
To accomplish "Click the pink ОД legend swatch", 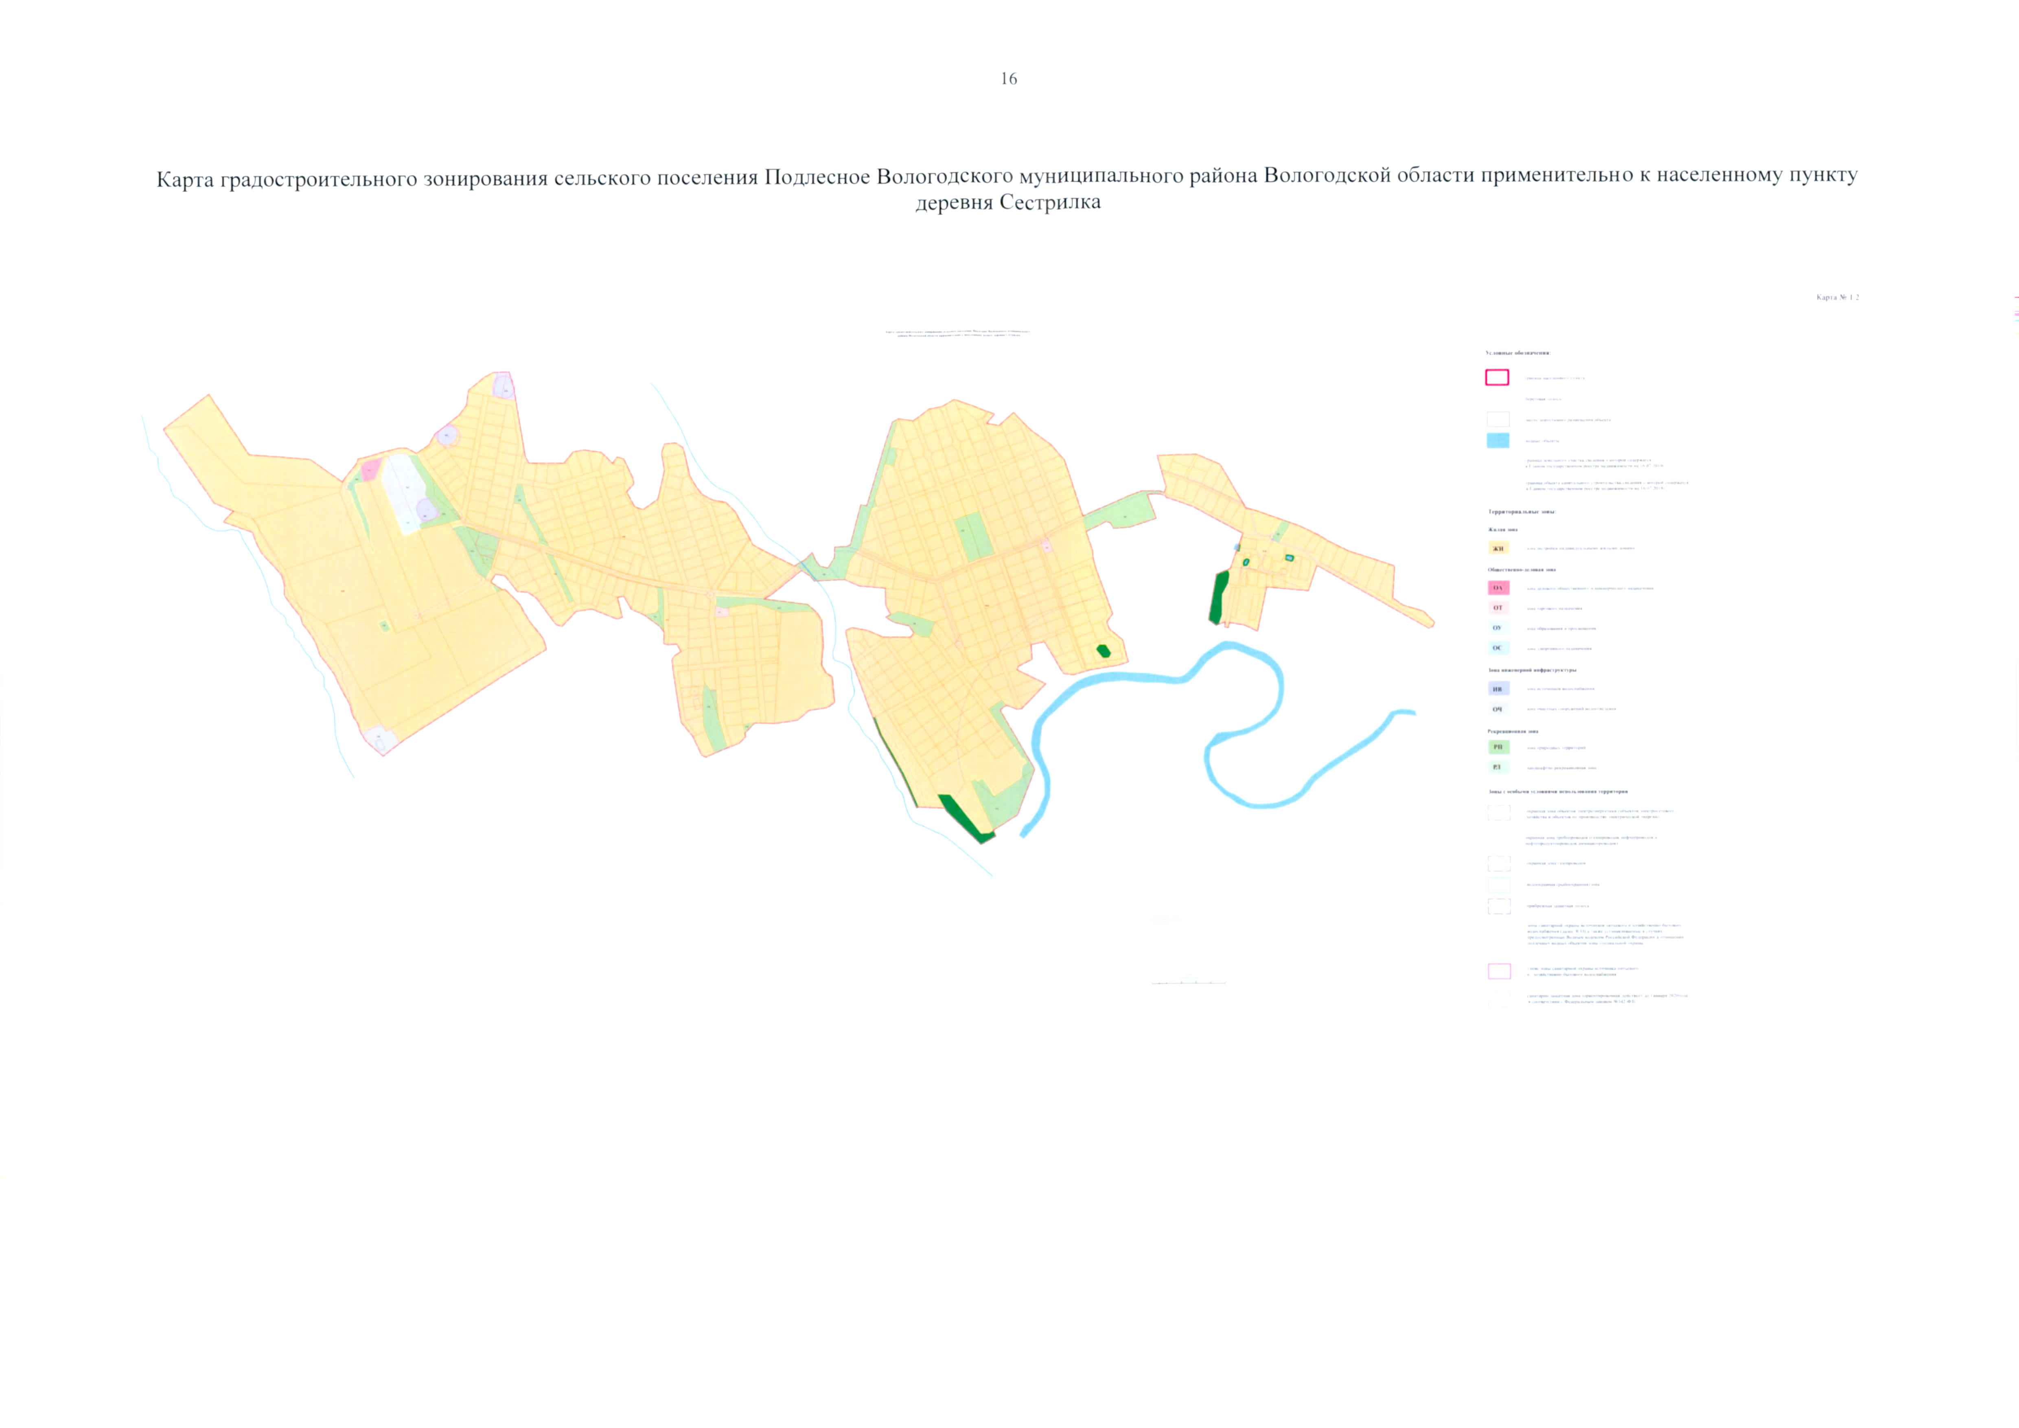I will tap(1498, 587).
